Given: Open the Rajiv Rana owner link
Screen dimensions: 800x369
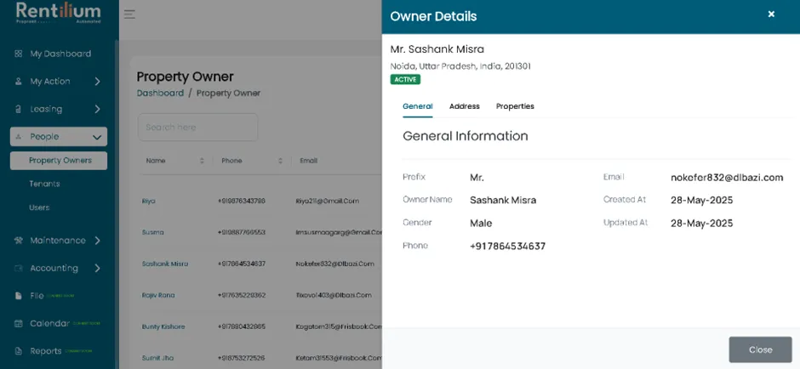Looking at the screenshot, I should pos(158,296).
